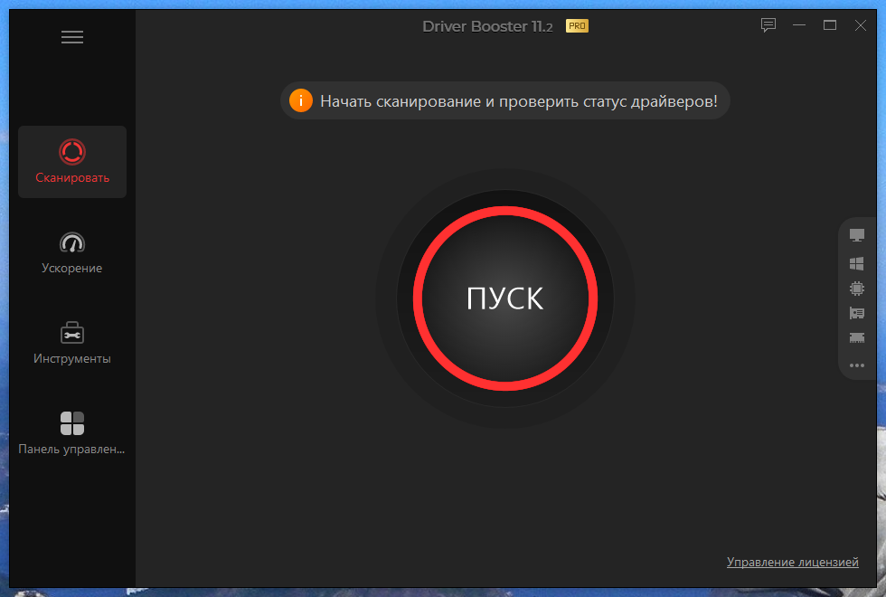Open the feedback chat icon

768,25
